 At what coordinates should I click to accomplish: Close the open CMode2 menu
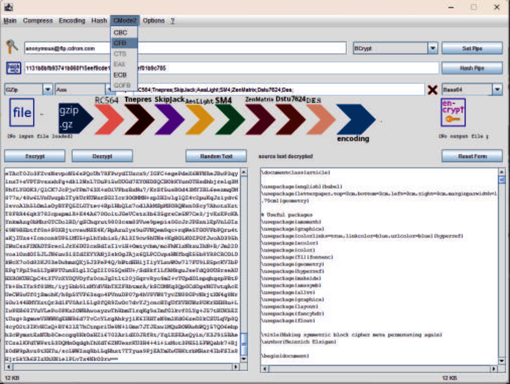(x=125, y=21)
